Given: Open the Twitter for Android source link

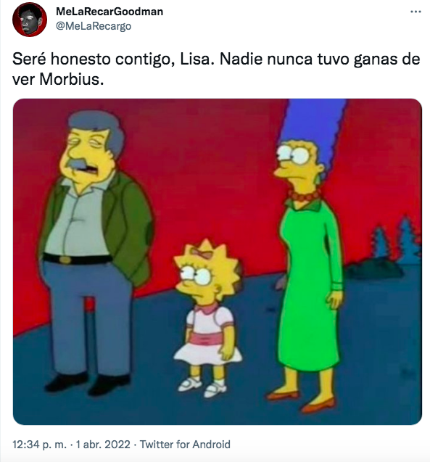Looking at the screenshot, I should [185, 445].
